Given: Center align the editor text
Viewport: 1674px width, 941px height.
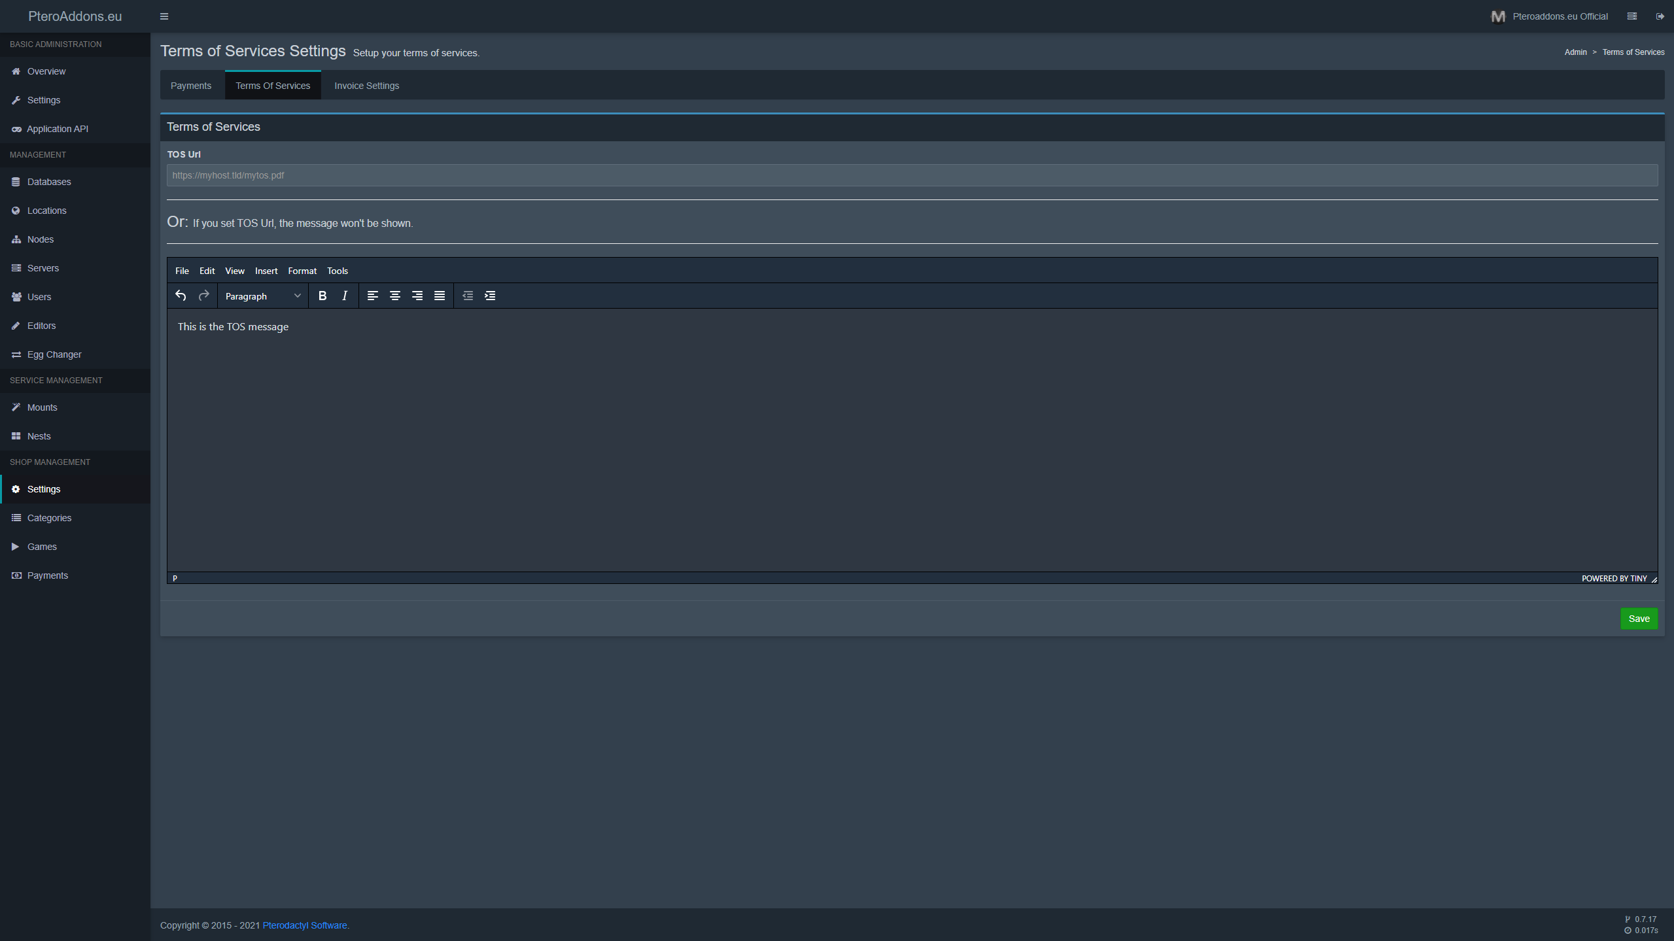Looking at the screenshot, I should 395,296.
